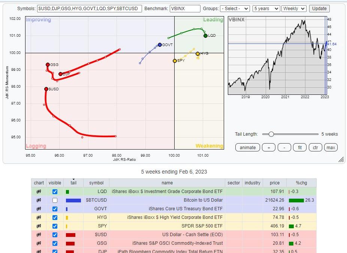Click the blue tail bar for $BTCUSD
The image size is (347, 253).
(73, 201)
